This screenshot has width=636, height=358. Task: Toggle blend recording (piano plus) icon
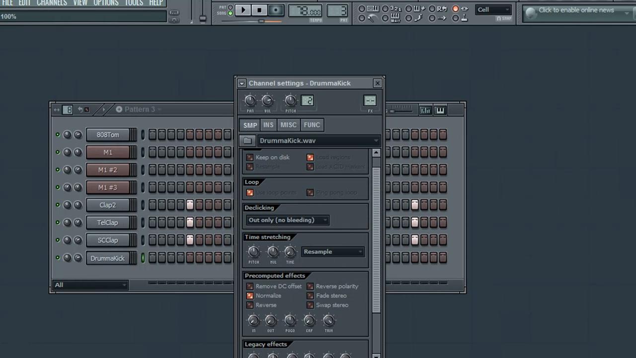click(419, 8)
